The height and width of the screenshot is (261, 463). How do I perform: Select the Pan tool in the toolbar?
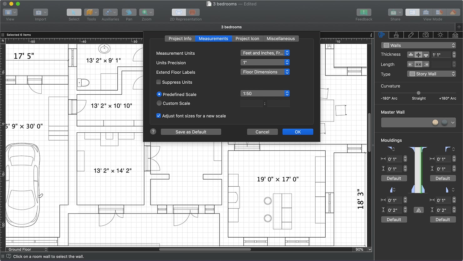click(129, 12)
